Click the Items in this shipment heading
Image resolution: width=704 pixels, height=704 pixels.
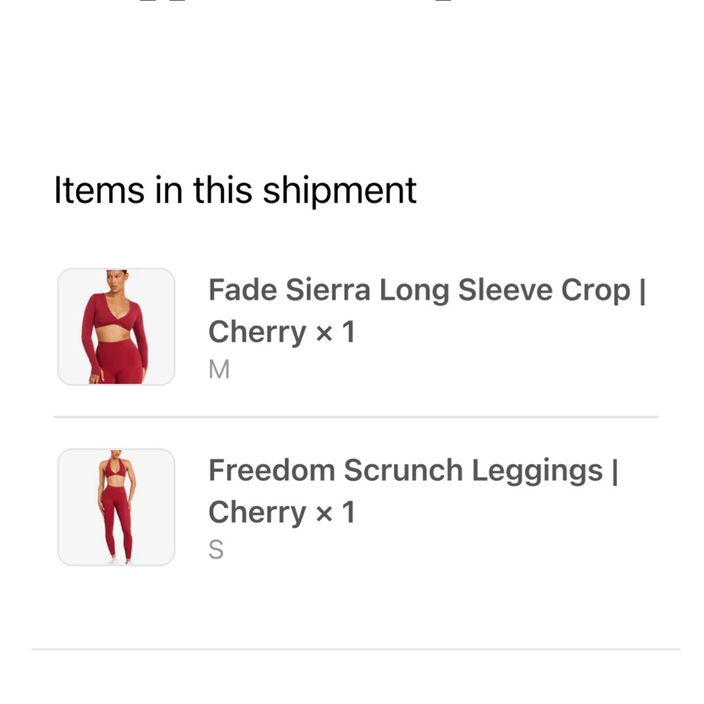click(x=236, y=189)
